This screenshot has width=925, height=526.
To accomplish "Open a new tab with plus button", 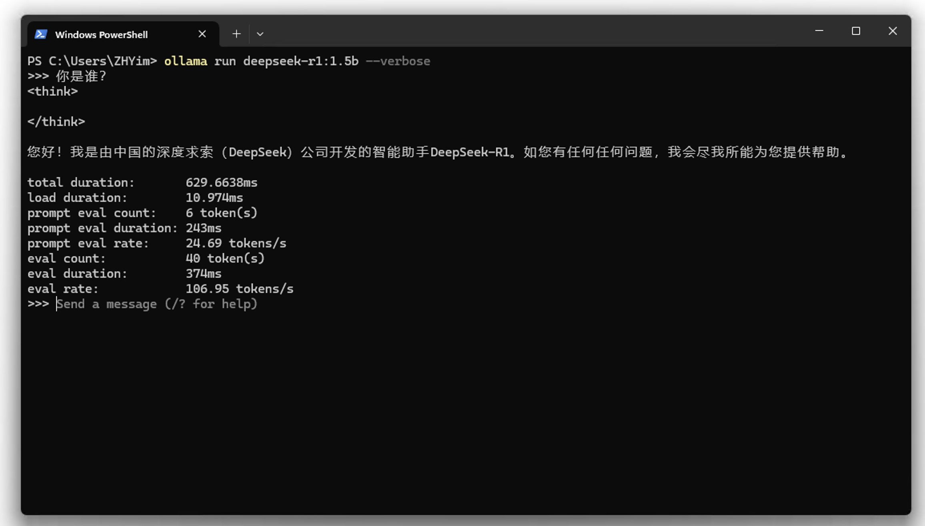I will [x=236, y=34].
